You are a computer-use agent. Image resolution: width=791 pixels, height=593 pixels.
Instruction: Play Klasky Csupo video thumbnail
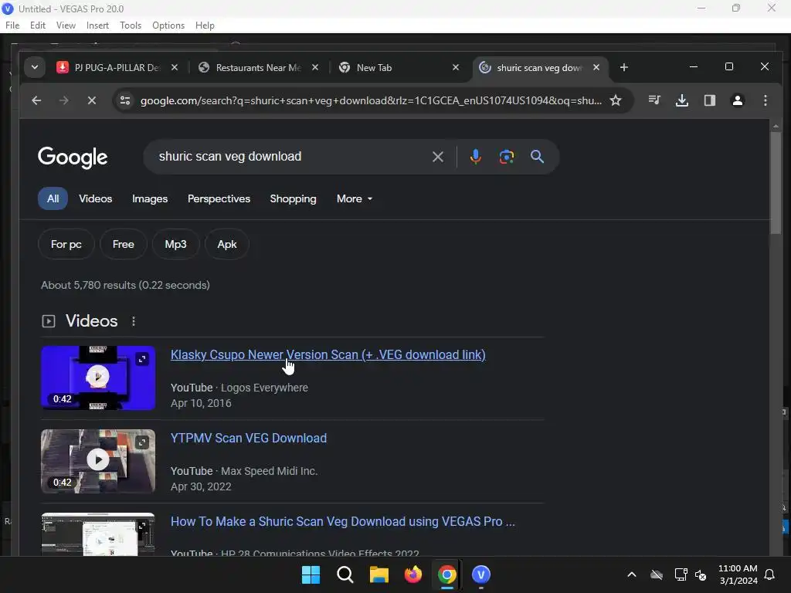(98, 378)
